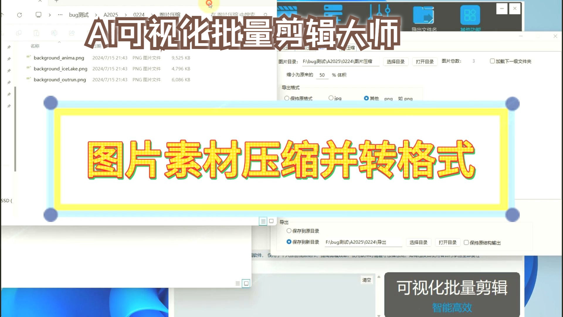Open 其他功能 in the editing app header
Image resolution: width=563 pixels, height=317 pixels.
tap(470, 18)
